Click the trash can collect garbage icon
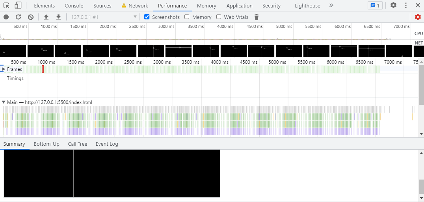The image size is (424, 202). click(x=257, y=17)
